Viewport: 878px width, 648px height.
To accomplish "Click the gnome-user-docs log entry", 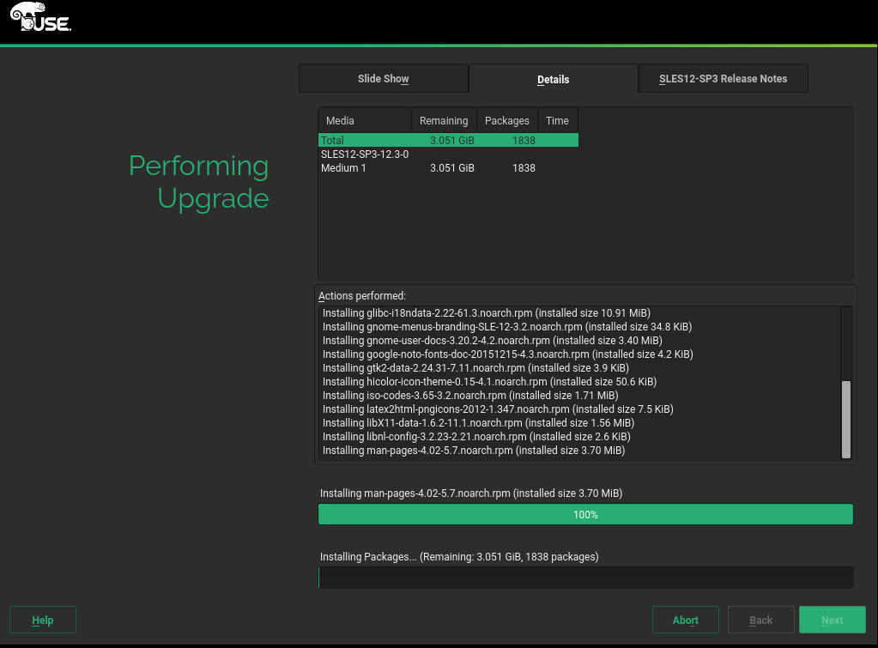I will coord(492,341).
